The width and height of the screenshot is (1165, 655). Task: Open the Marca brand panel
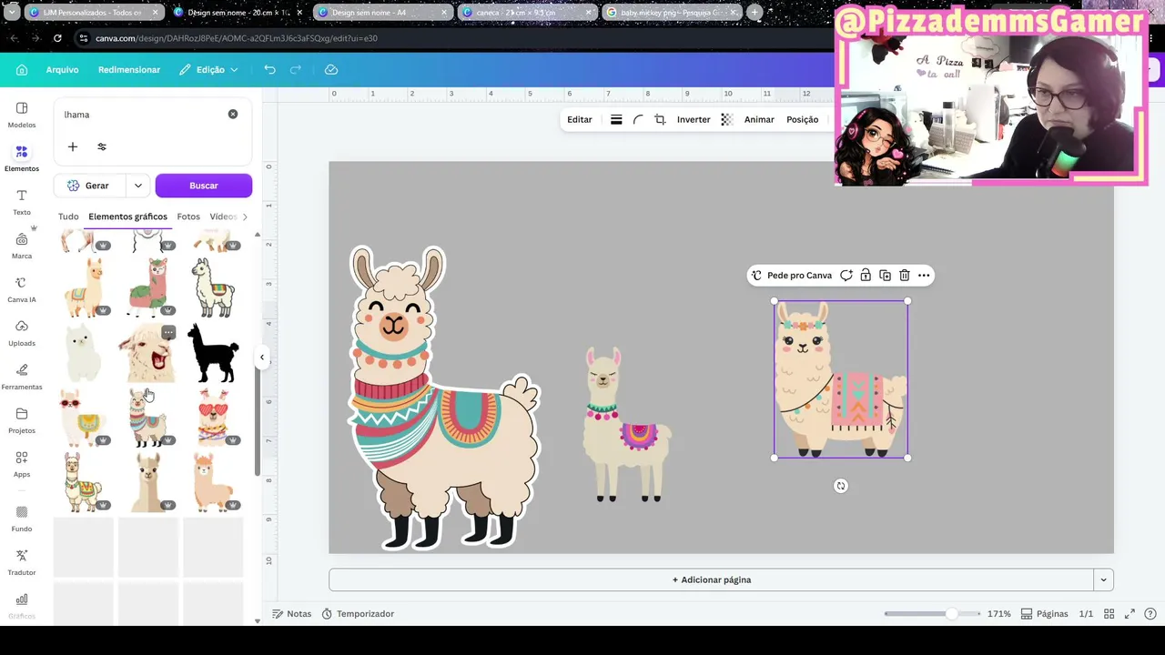pos(22,246)
